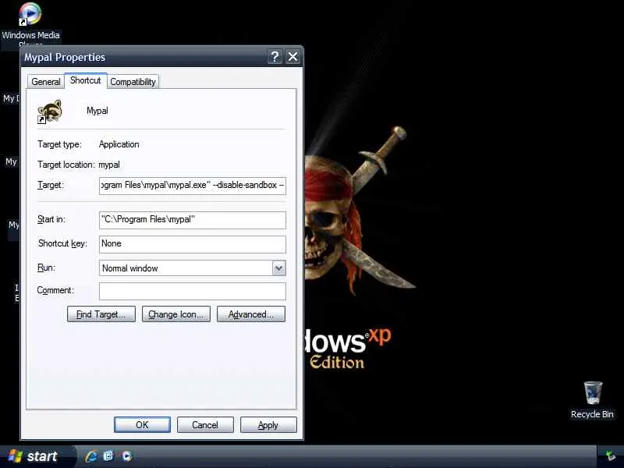
Task: Click the 'Application' target type text
Action: [119, 144]
